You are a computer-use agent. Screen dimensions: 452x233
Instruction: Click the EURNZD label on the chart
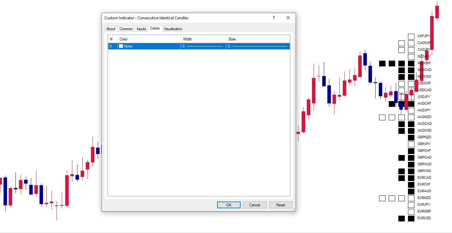point(424,198)
